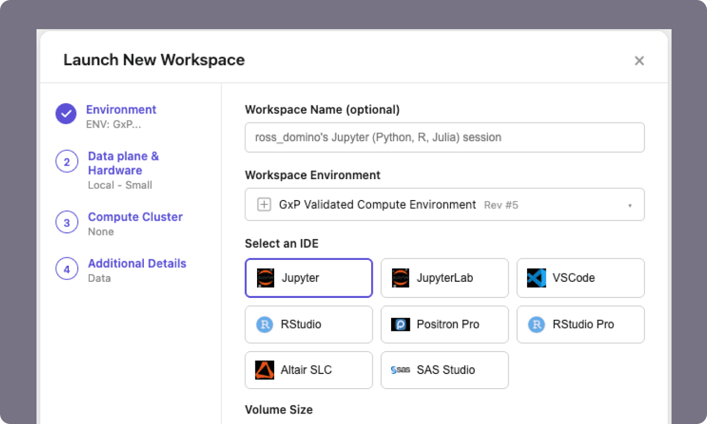The height and width of the screenshot is (424, 707).
Task: Select the RStudio Pro IDE option
Action: tap(581, 325)
